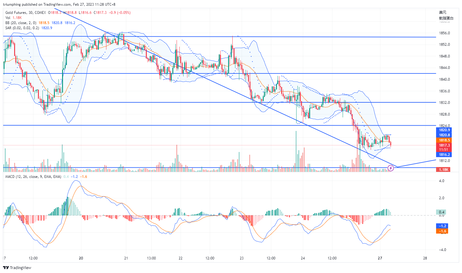Select the MACD (12, 26, close, 9, EMA, EMA) legend
The image size is (462, 273).
(33, 177)
